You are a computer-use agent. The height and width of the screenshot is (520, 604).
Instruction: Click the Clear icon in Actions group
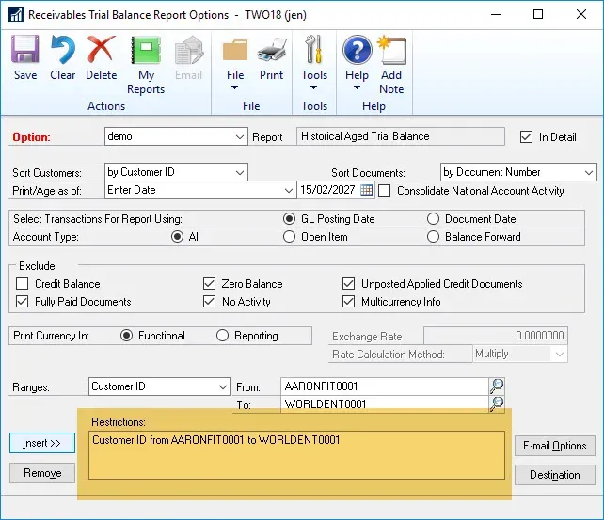pyautogui.click(x=63, y=58)
